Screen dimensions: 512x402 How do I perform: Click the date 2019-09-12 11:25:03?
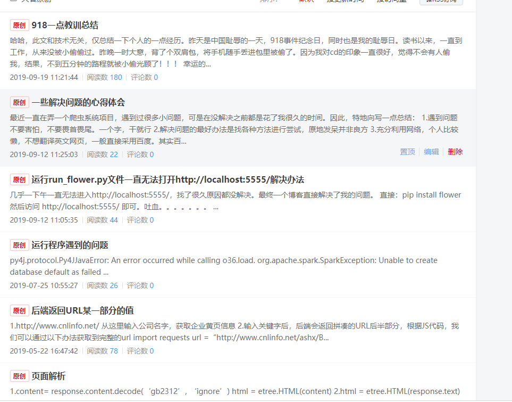coord(44,154)
